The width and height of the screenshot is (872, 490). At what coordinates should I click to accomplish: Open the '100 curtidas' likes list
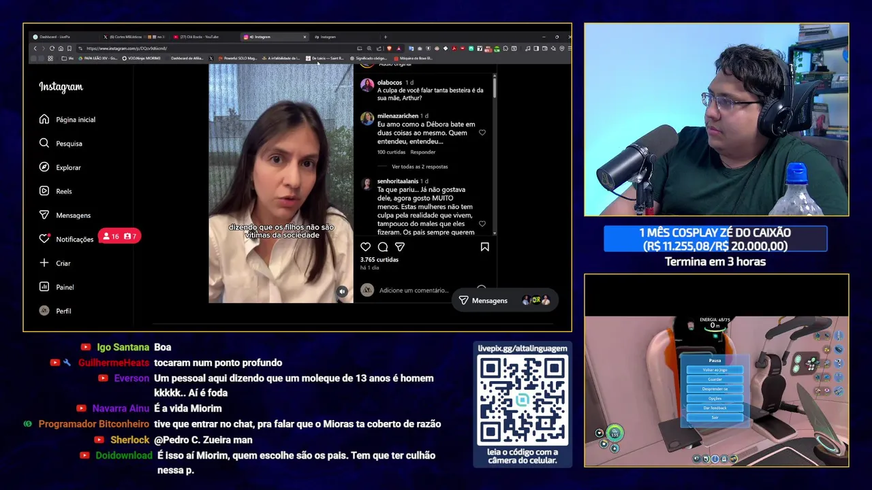tap(390, 152)
